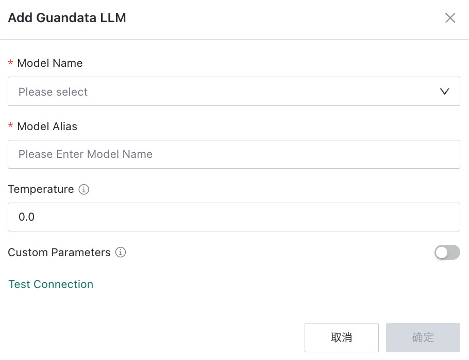Click the Add Guandata LLM title
469x360 pixels.
coord(67,17)
